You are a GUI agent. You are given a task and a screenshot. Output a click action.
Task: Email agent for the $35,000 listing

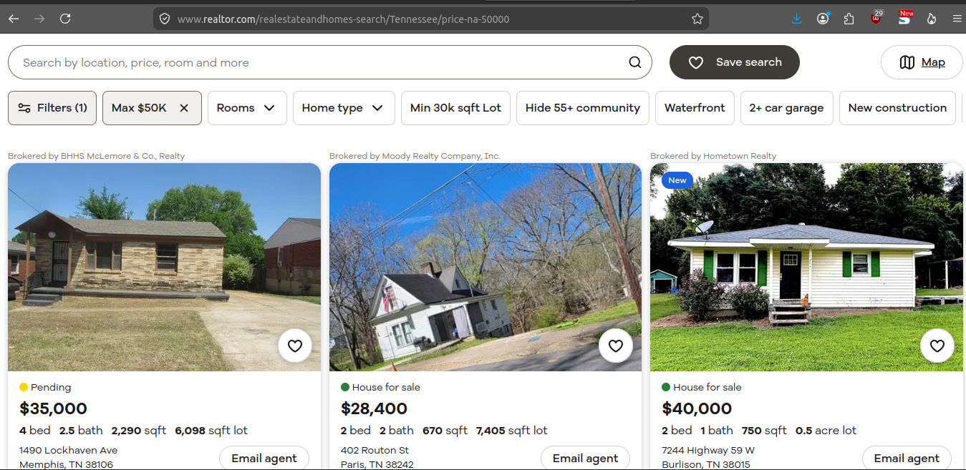point(264,459)
